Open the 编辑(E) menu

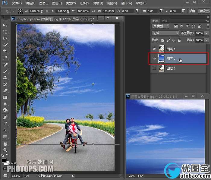pyautogui.click(x=30, y=3)
